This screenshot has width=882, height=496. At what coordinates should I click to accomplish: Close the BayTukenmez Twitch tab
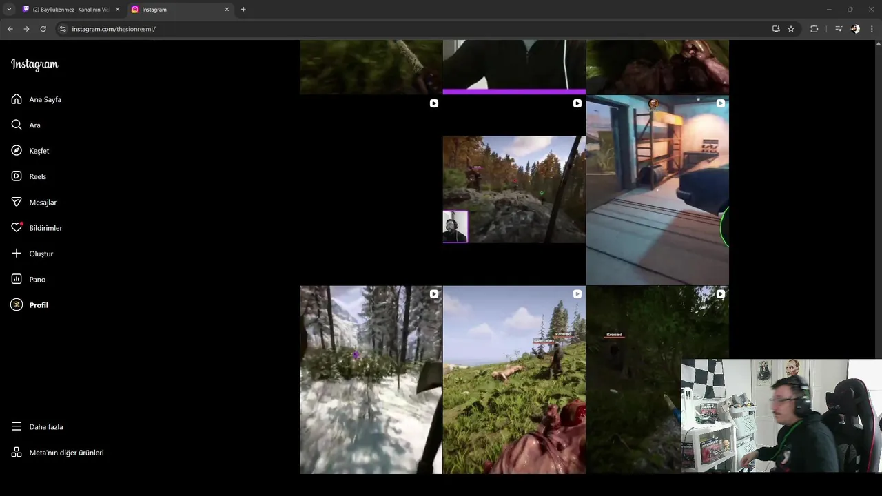pos(117,10)
